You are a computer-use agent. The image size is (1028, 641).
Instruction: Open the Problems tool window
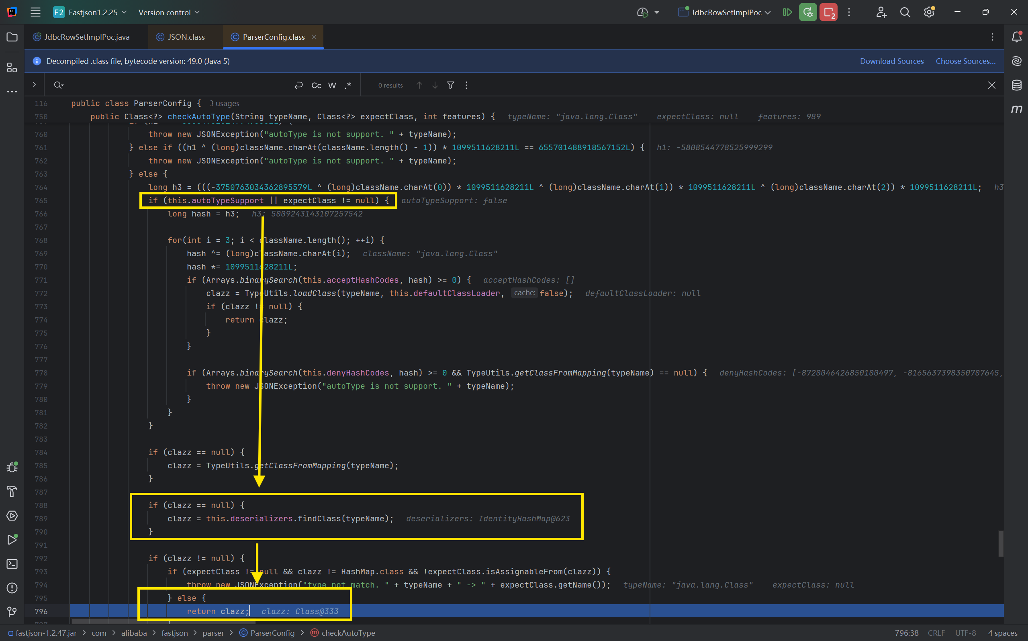tap(12, 588)
